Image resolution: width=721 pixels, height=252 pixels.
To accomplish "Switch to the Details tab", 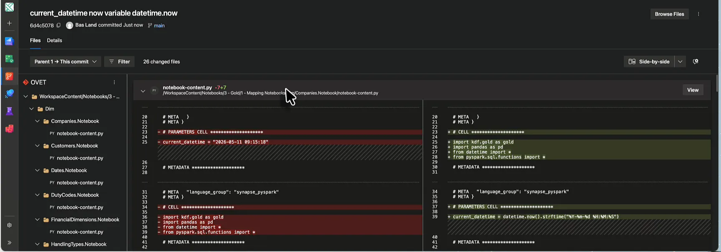I will [x=54, y=40].
